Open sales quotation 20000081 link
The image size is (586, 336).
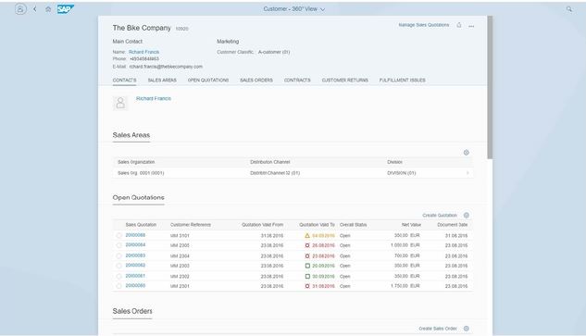coord(135,276)
